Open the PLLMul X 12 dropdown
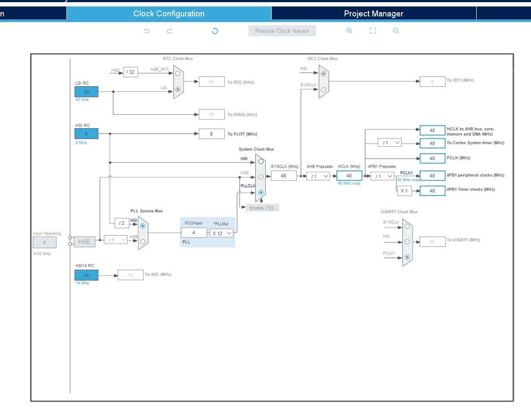Image resolution: width=531 pixels, height=410 pixels. click(222, 233)
